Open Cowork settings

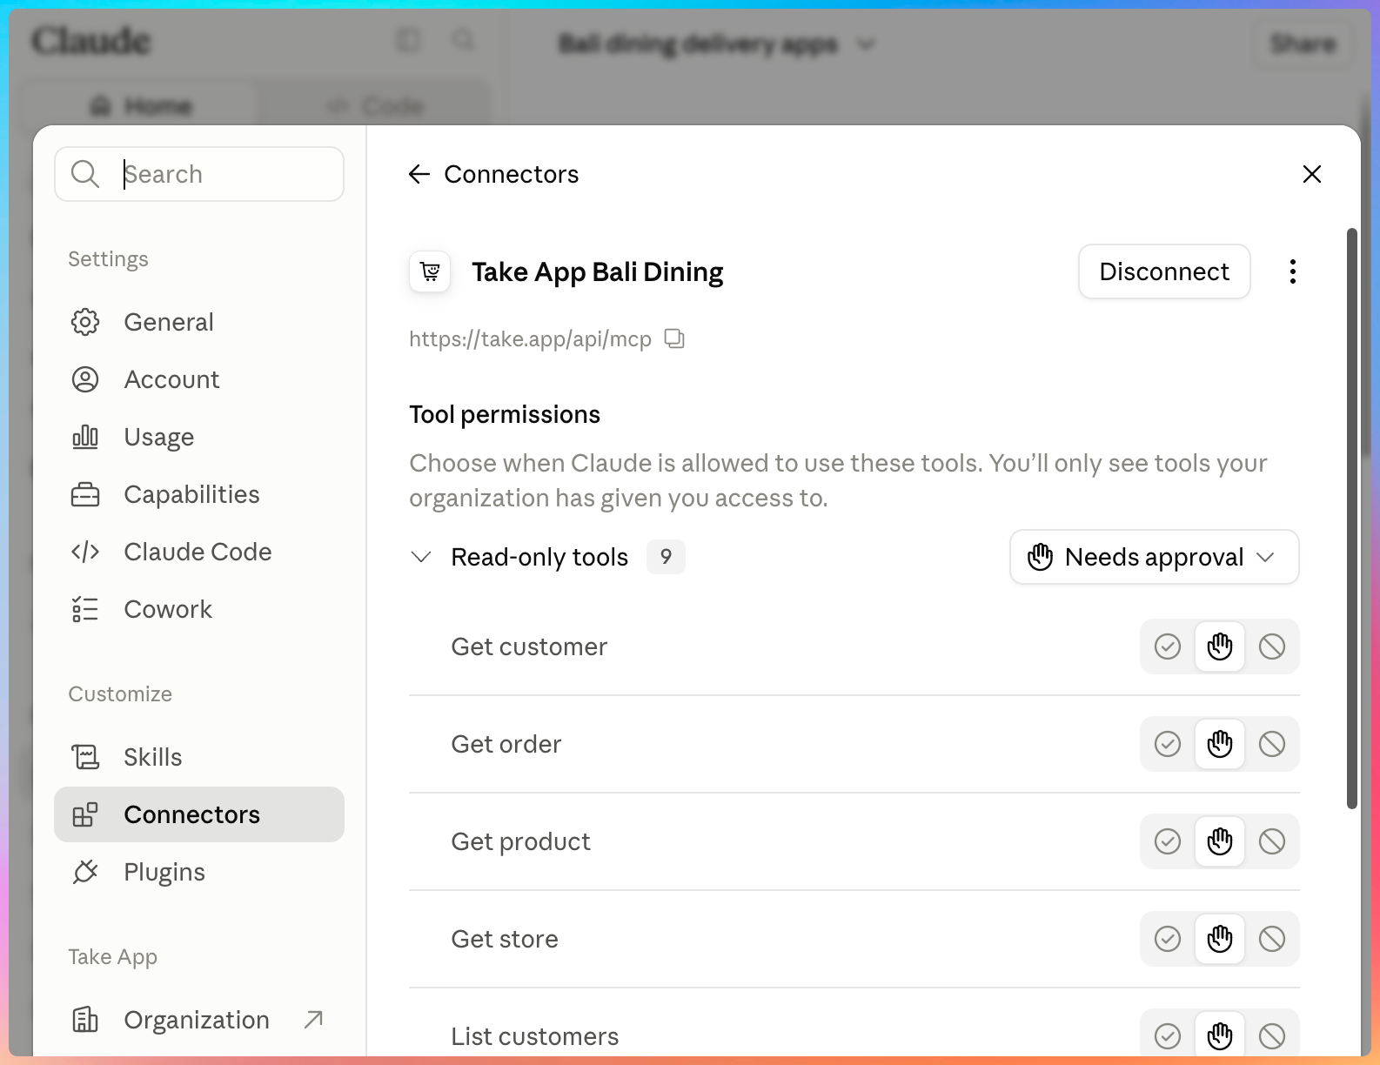coord(199,609)
